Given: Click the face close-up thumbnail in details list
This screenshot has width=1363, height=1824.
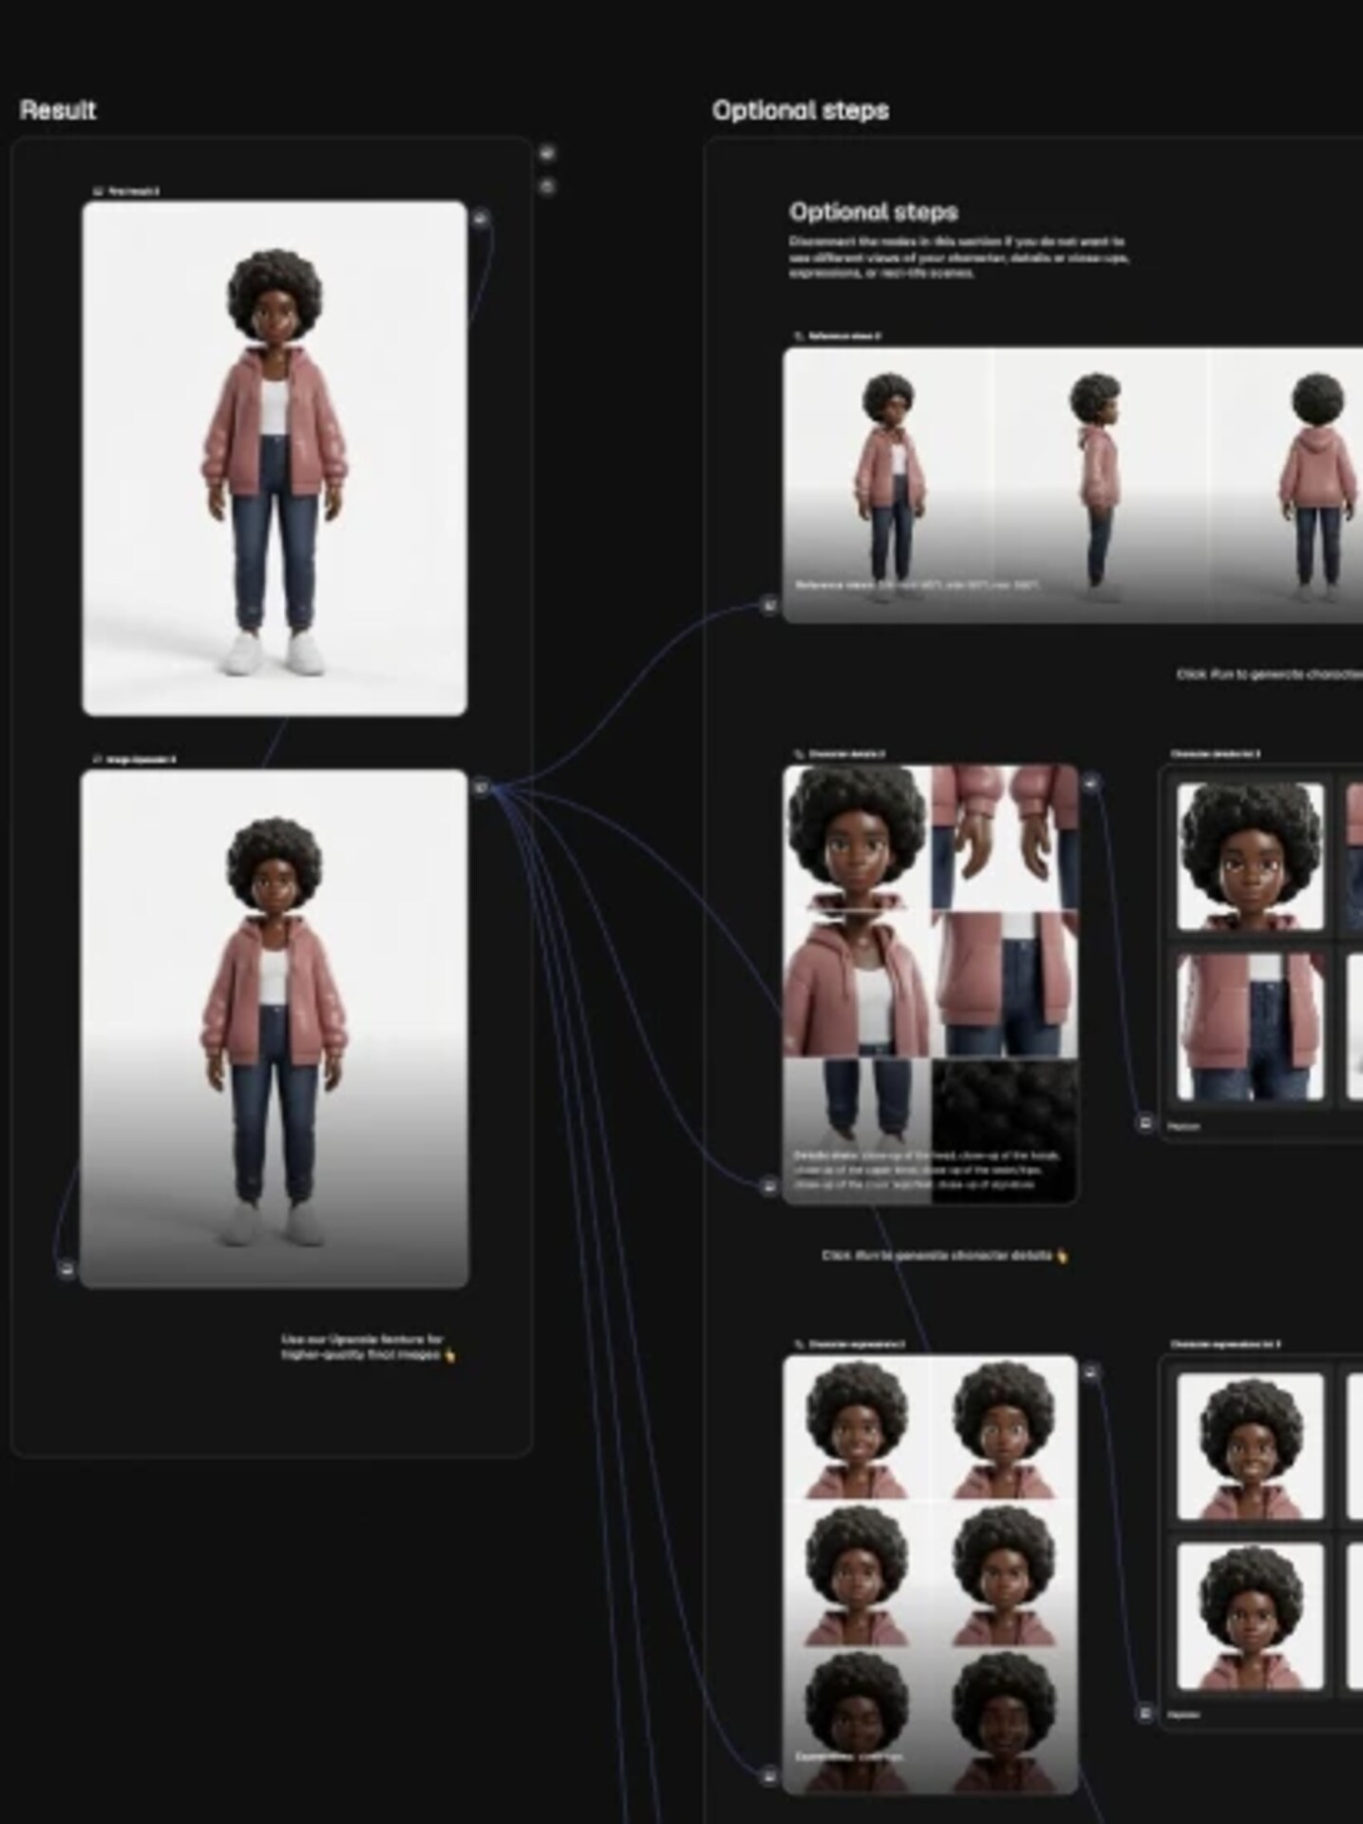Looking at the screenshot, I should click(x=1250, y=857).
